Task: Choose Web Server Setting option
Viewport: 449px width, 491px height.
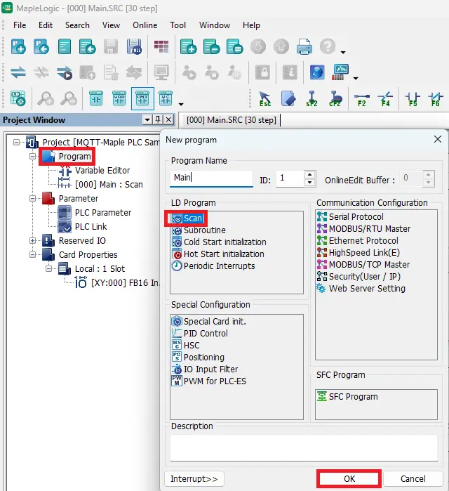Action: tap(366, 288)
